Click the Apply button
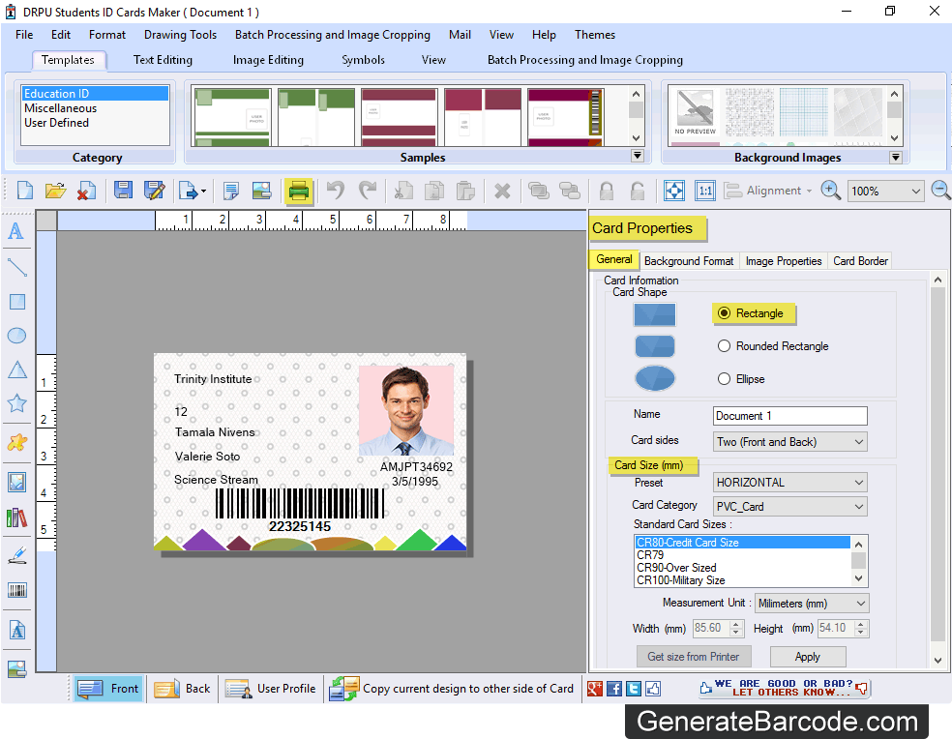Viewport: 952px width, 739px height. pos(808,657)
